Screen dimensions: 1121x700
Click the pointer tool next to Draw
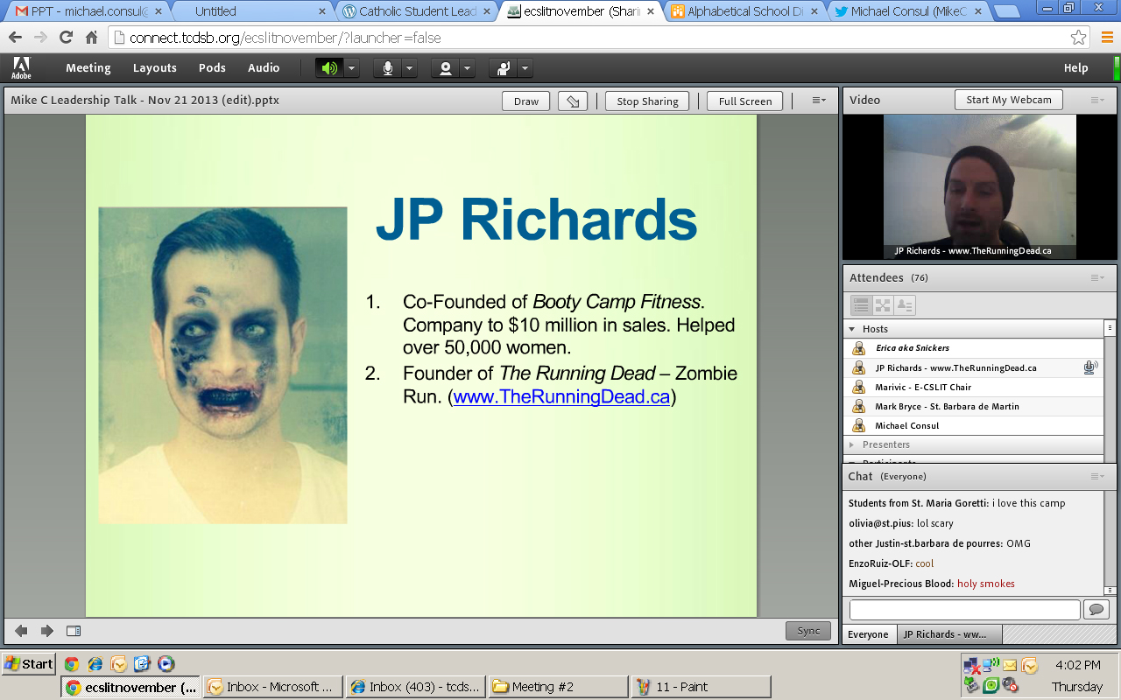572,101
